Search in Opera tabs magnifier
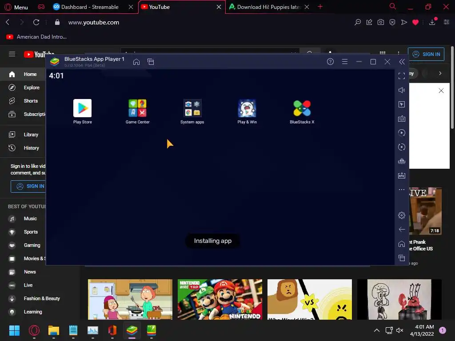The height and width of the screenshot is (341, 455). coord(393,6)
